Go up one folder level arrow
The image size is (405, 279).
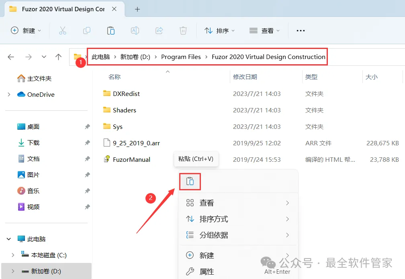point(58,57)
